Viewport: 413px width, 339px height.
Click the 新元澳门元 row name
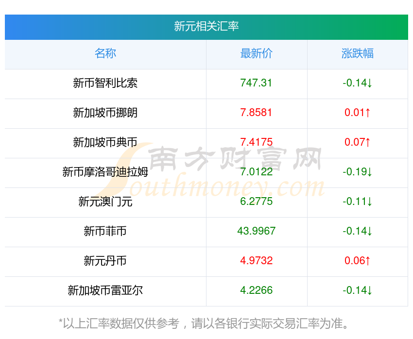(x=105, y=202)
